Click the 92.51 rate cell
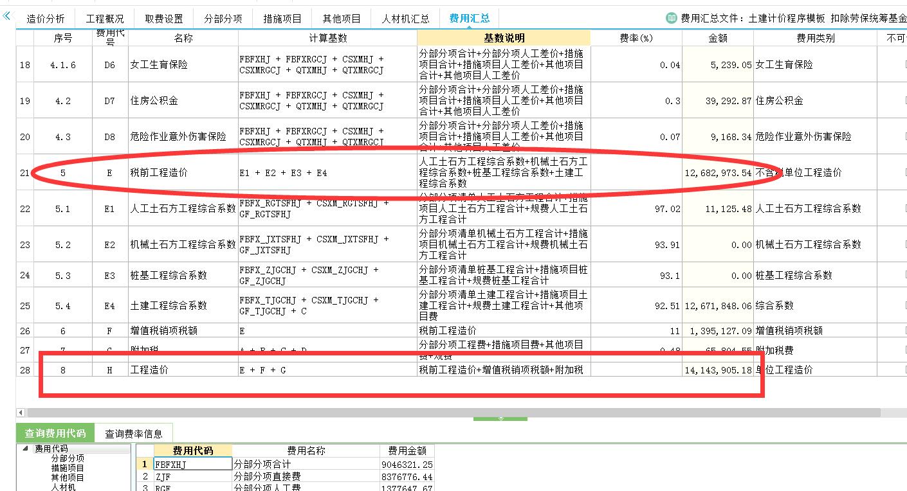Screen dimensions: 907x491 pyautogui.click(x=636, y=305)
